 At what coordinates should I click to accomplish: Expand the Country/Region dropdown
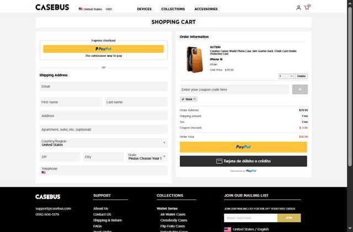[104, 143]
